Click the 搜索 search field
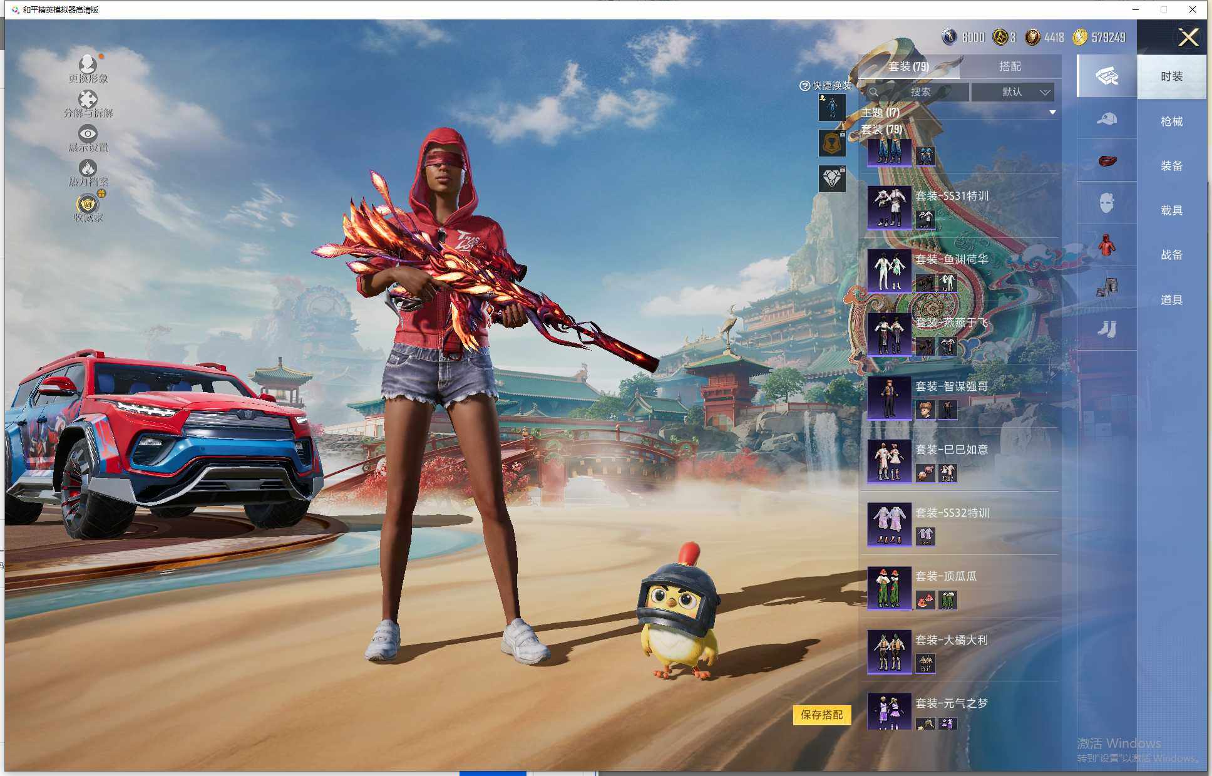The width and height of the screenshot is (1212, 776). pyautogui.click(x=919, y=92)
